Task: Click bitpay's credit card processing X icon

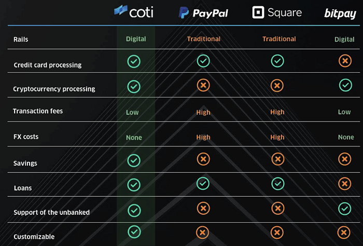Action: (x=345, y=61)
